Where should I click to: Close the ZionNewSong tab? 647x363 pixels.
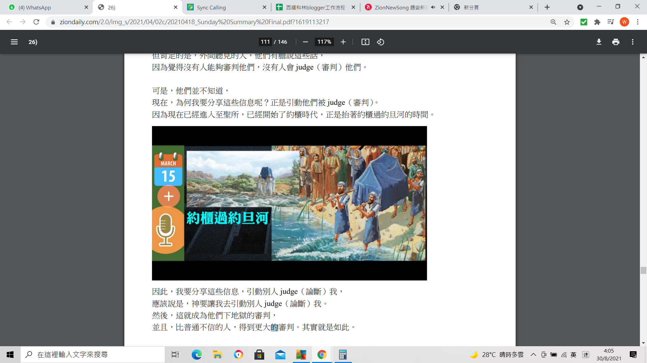click(442, 7)
